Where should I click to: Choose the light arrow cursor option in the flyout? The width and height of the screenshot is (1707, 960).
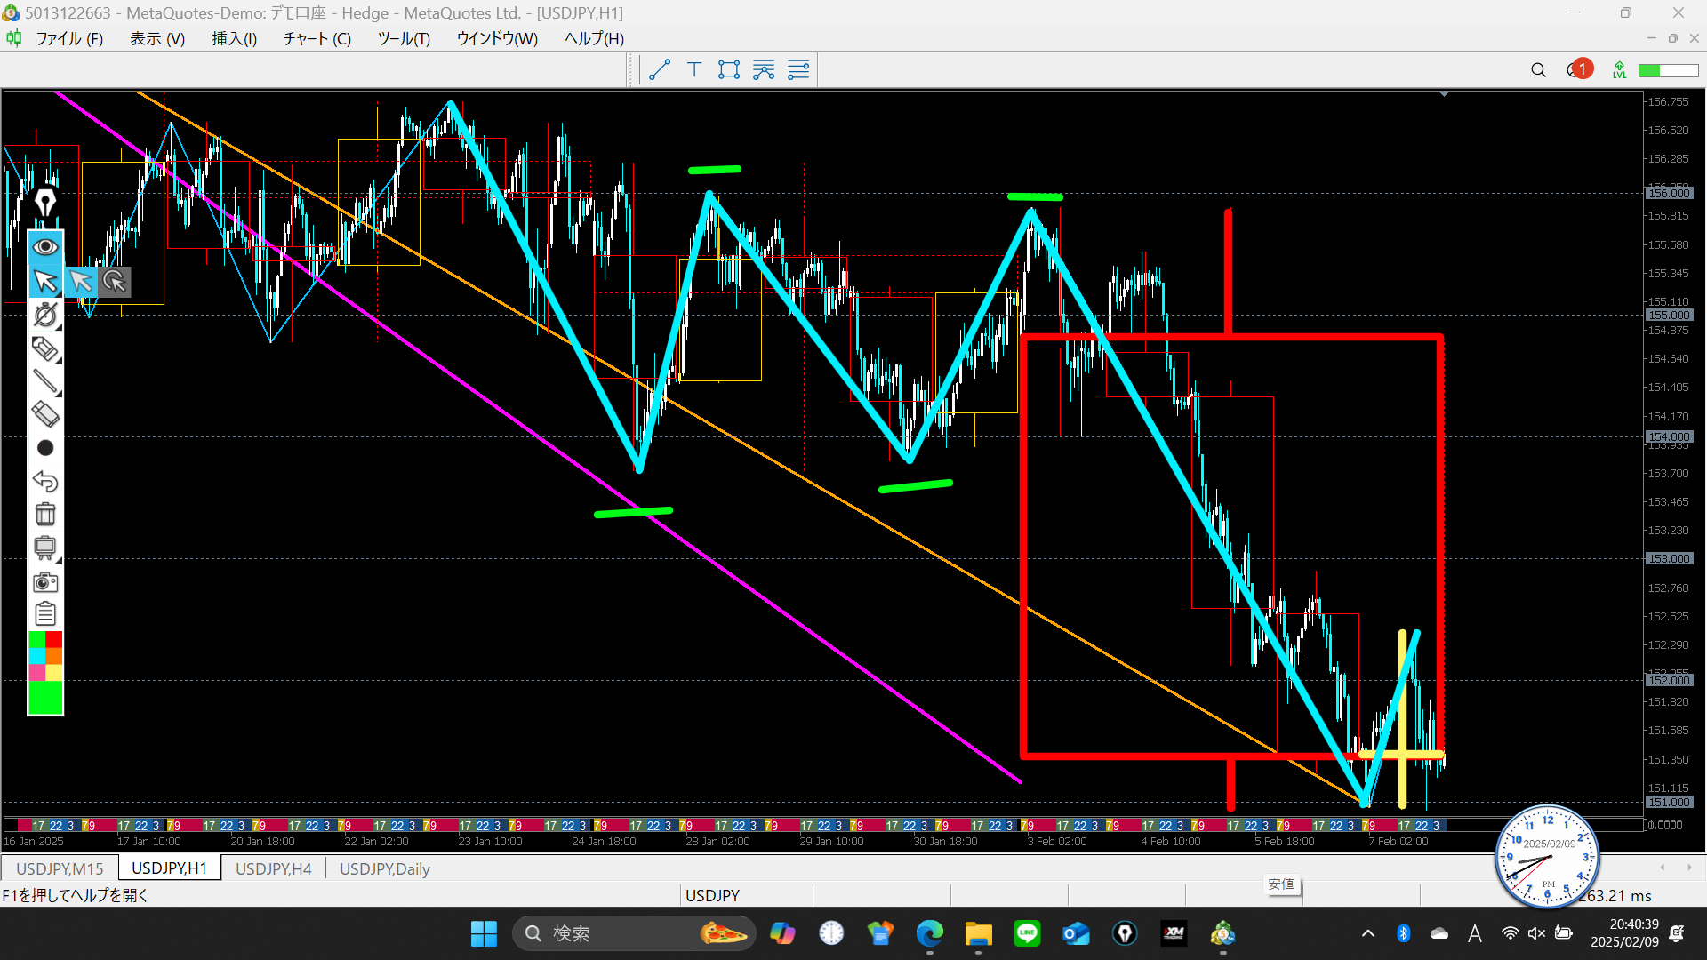point(81,282)
